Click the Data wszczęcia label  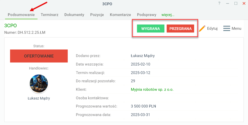(90, 64)
